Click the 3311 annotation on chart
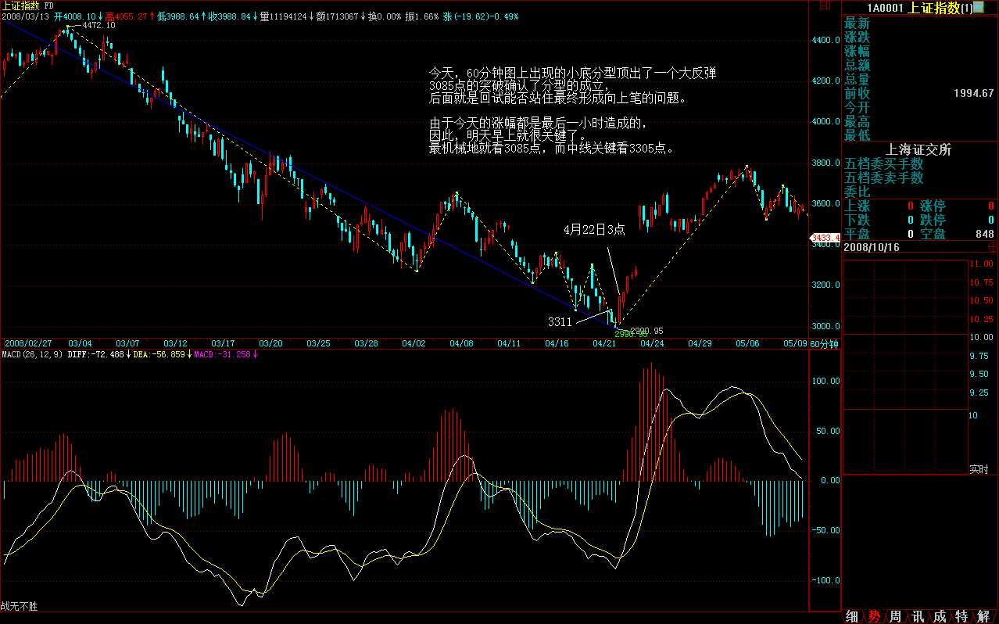 pos(560,321)
